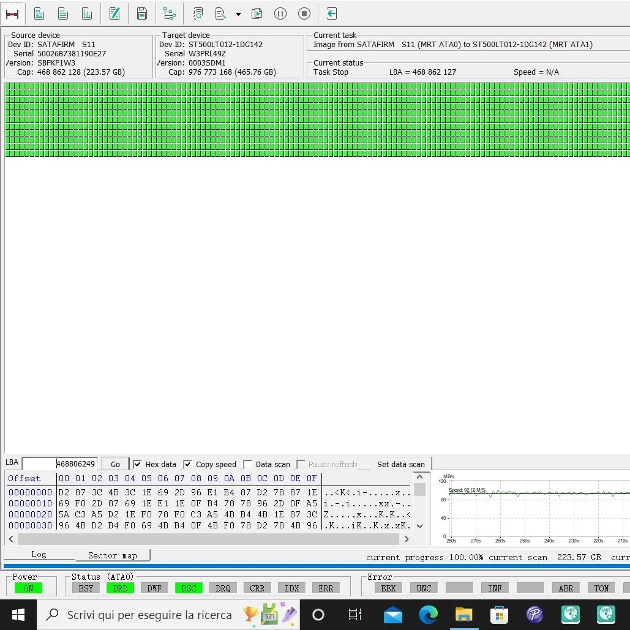
Task: Switch to the Log tab
Action: tap(39, 554)
